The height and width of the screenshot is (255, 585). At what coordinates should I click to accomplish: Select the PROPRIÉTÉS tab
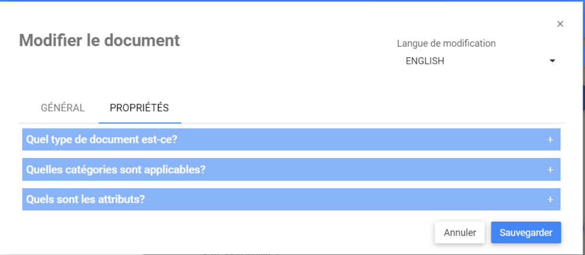[139, 108]
